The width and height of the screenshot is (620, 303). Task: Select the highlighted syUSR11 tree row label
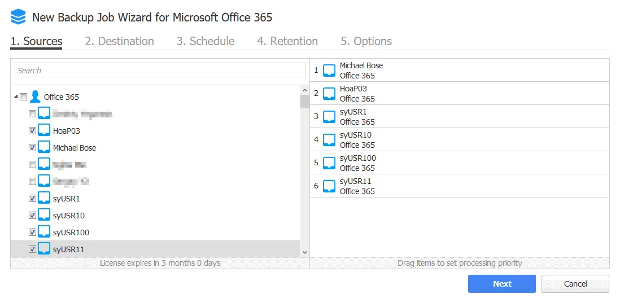tap(68, 249)
